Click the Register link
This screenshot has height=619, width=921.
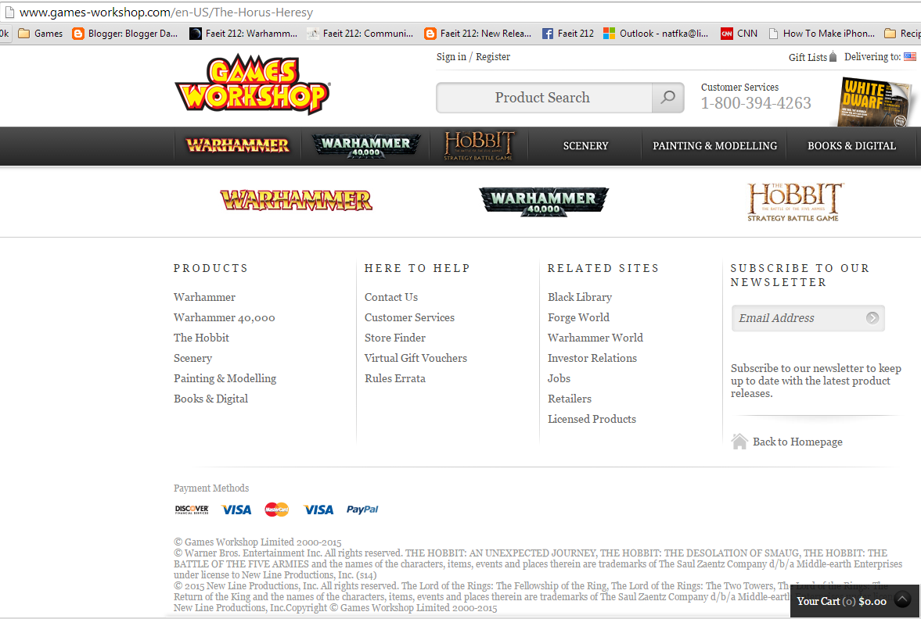(493, 57)
